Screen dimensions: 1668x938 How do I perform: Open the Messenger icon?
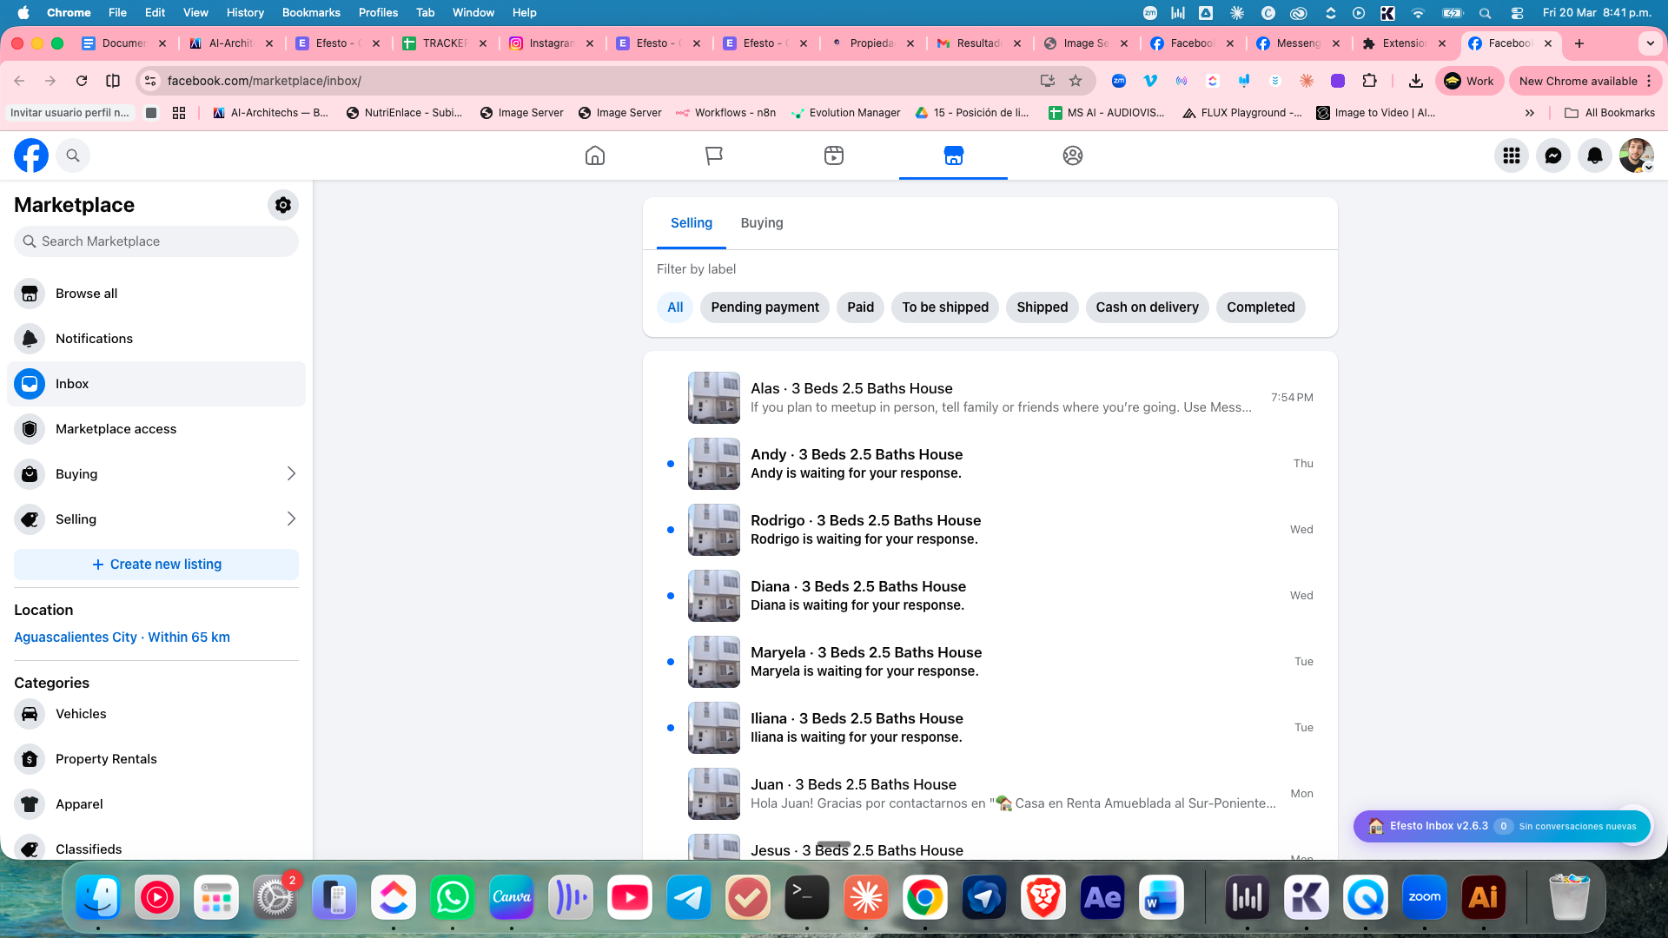[x=1553, y=155]
